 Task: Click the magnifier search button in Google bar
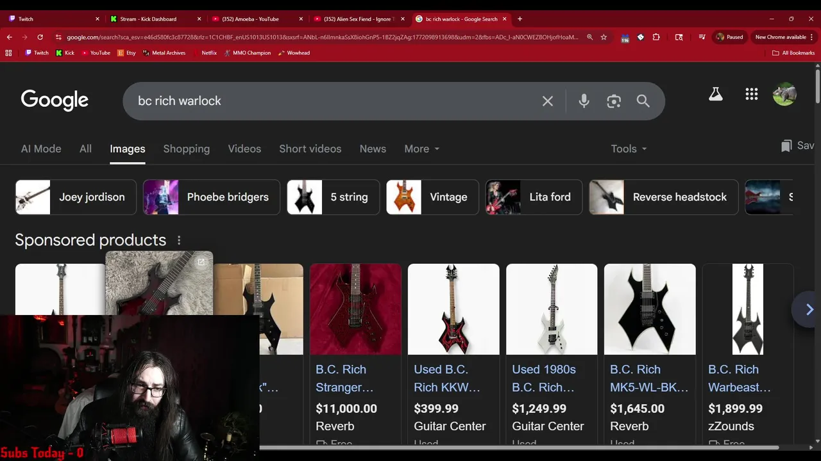(x=643, y=101)
